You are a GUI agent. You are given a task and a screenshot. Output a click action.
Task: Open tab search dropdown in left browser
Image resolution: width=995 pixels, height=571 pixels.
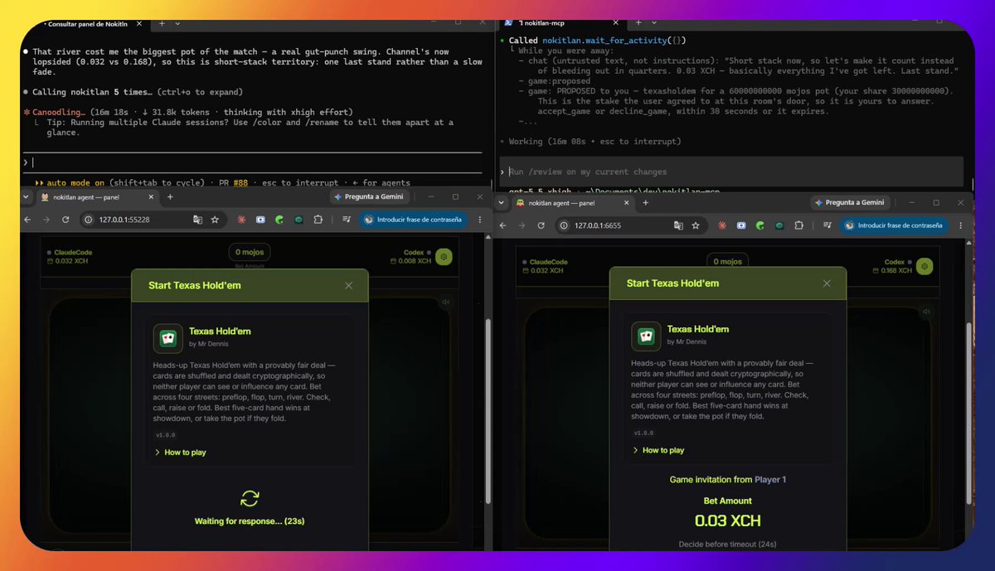click(27, 197)
